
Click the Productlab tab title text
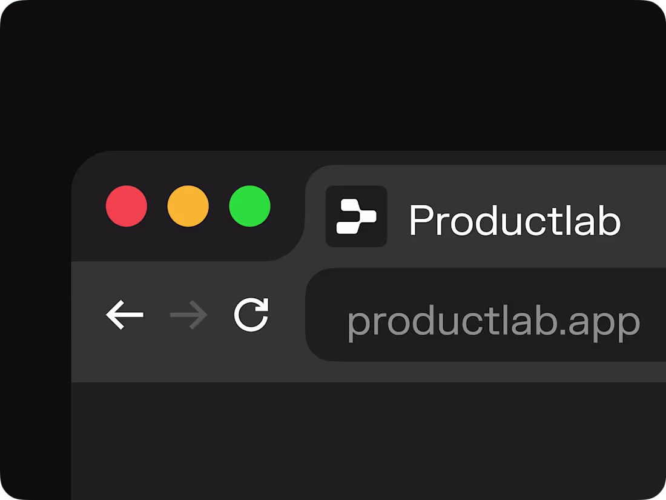tap(515, 219)
